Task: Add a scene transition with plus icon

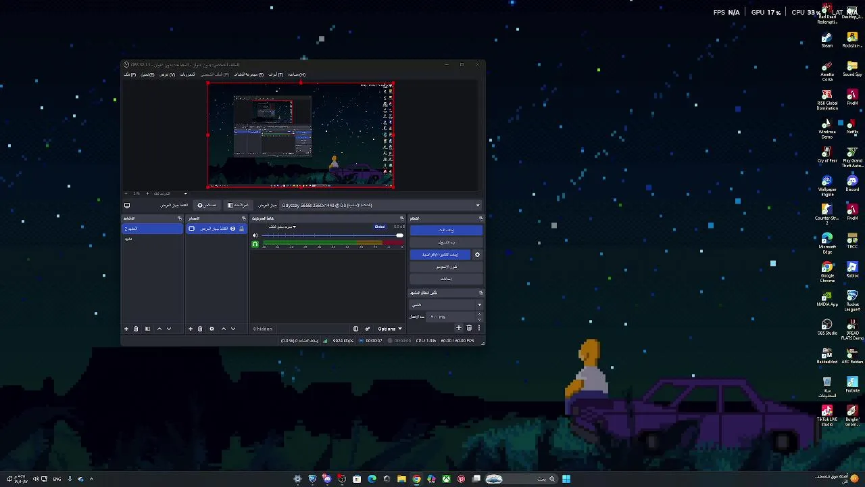Action: (x=458, y=328)
